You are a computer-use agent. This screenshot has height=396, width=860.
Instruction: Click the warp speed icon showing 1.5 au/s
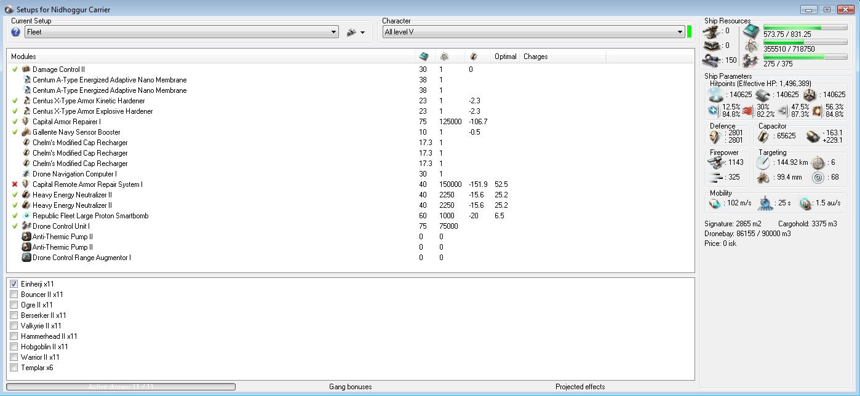(805, 203)
